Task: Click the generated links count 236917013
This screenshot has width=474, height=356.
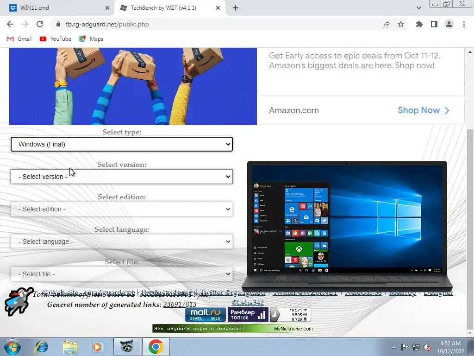Action: pos(180,304)
